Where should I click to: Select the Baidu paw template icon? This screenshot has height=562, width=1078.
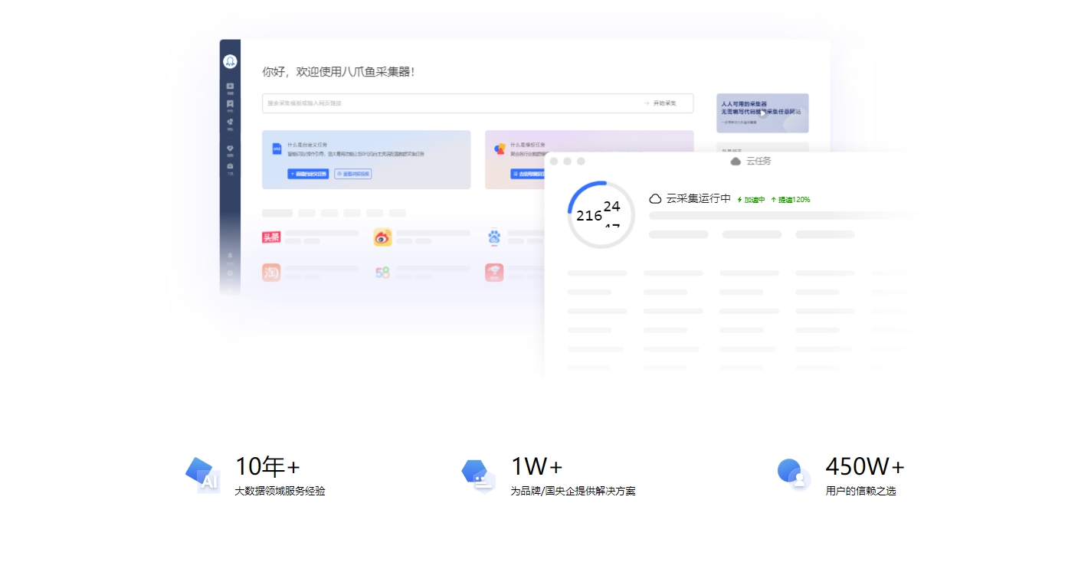[494, 237]
